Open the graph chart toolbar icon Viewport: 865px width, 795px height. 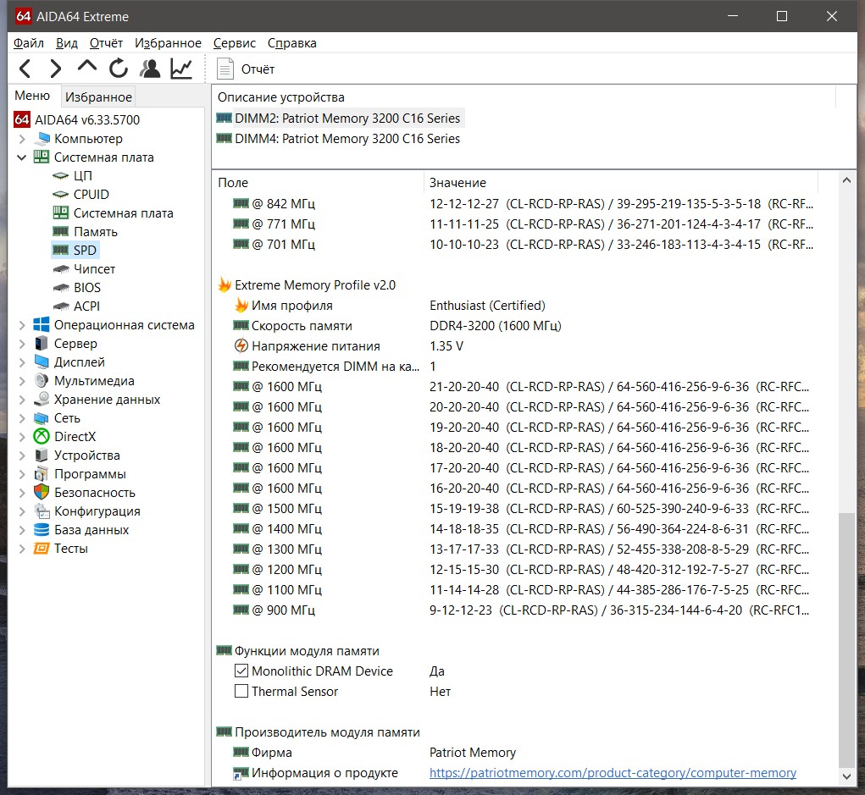[181, 69]
